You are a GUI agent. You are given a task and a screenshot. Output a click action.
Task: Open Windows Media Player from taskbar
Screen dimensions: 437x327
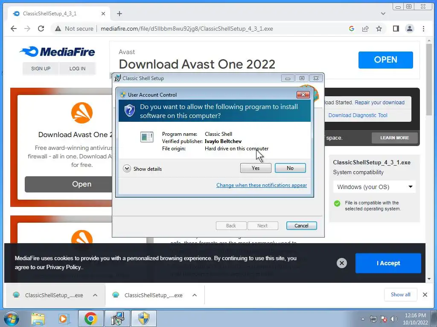(64, 318)
